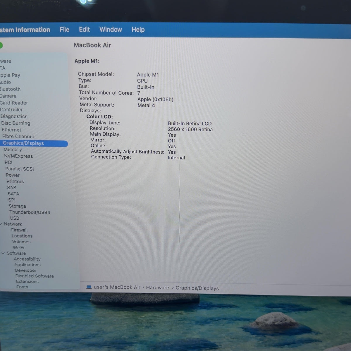
Task: Click the laptop icon in path bar
Action: 89,287
